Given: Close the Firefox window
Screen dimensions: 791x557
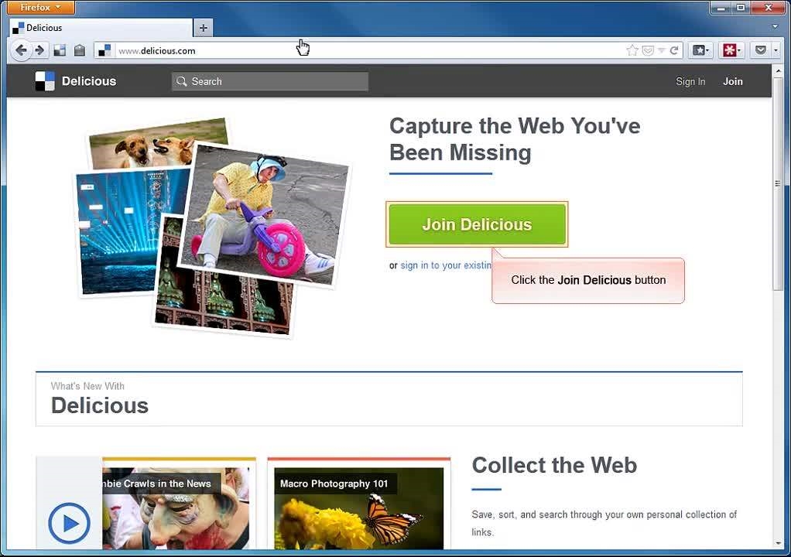Looking at the screenshot, I should coord(769,7).
